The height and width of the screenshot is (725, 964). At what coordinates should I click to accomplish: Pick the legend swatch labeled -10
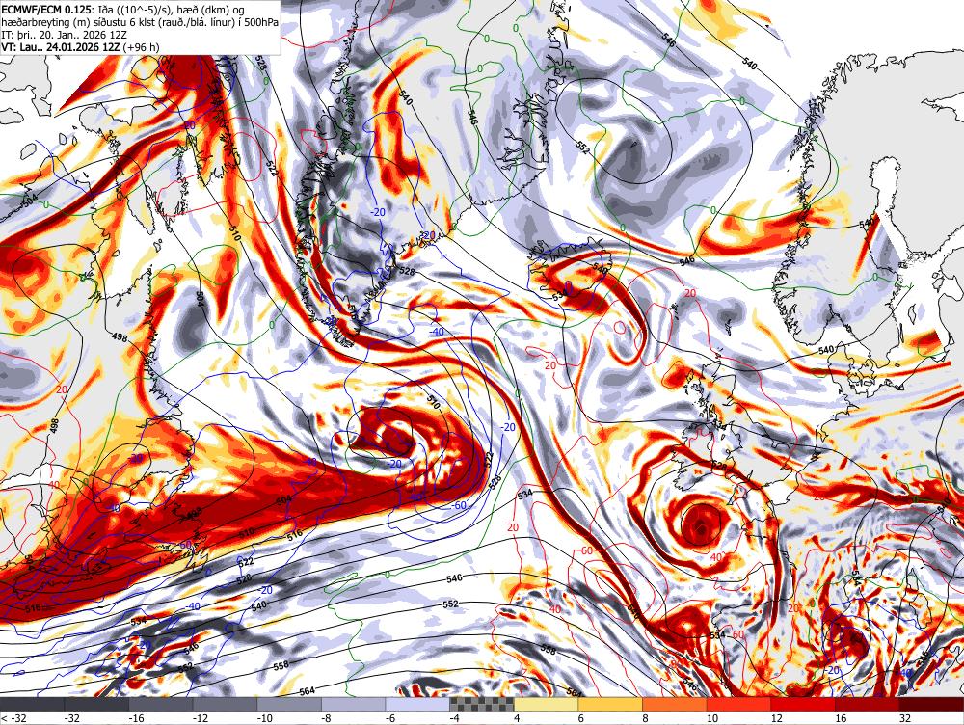289,705
